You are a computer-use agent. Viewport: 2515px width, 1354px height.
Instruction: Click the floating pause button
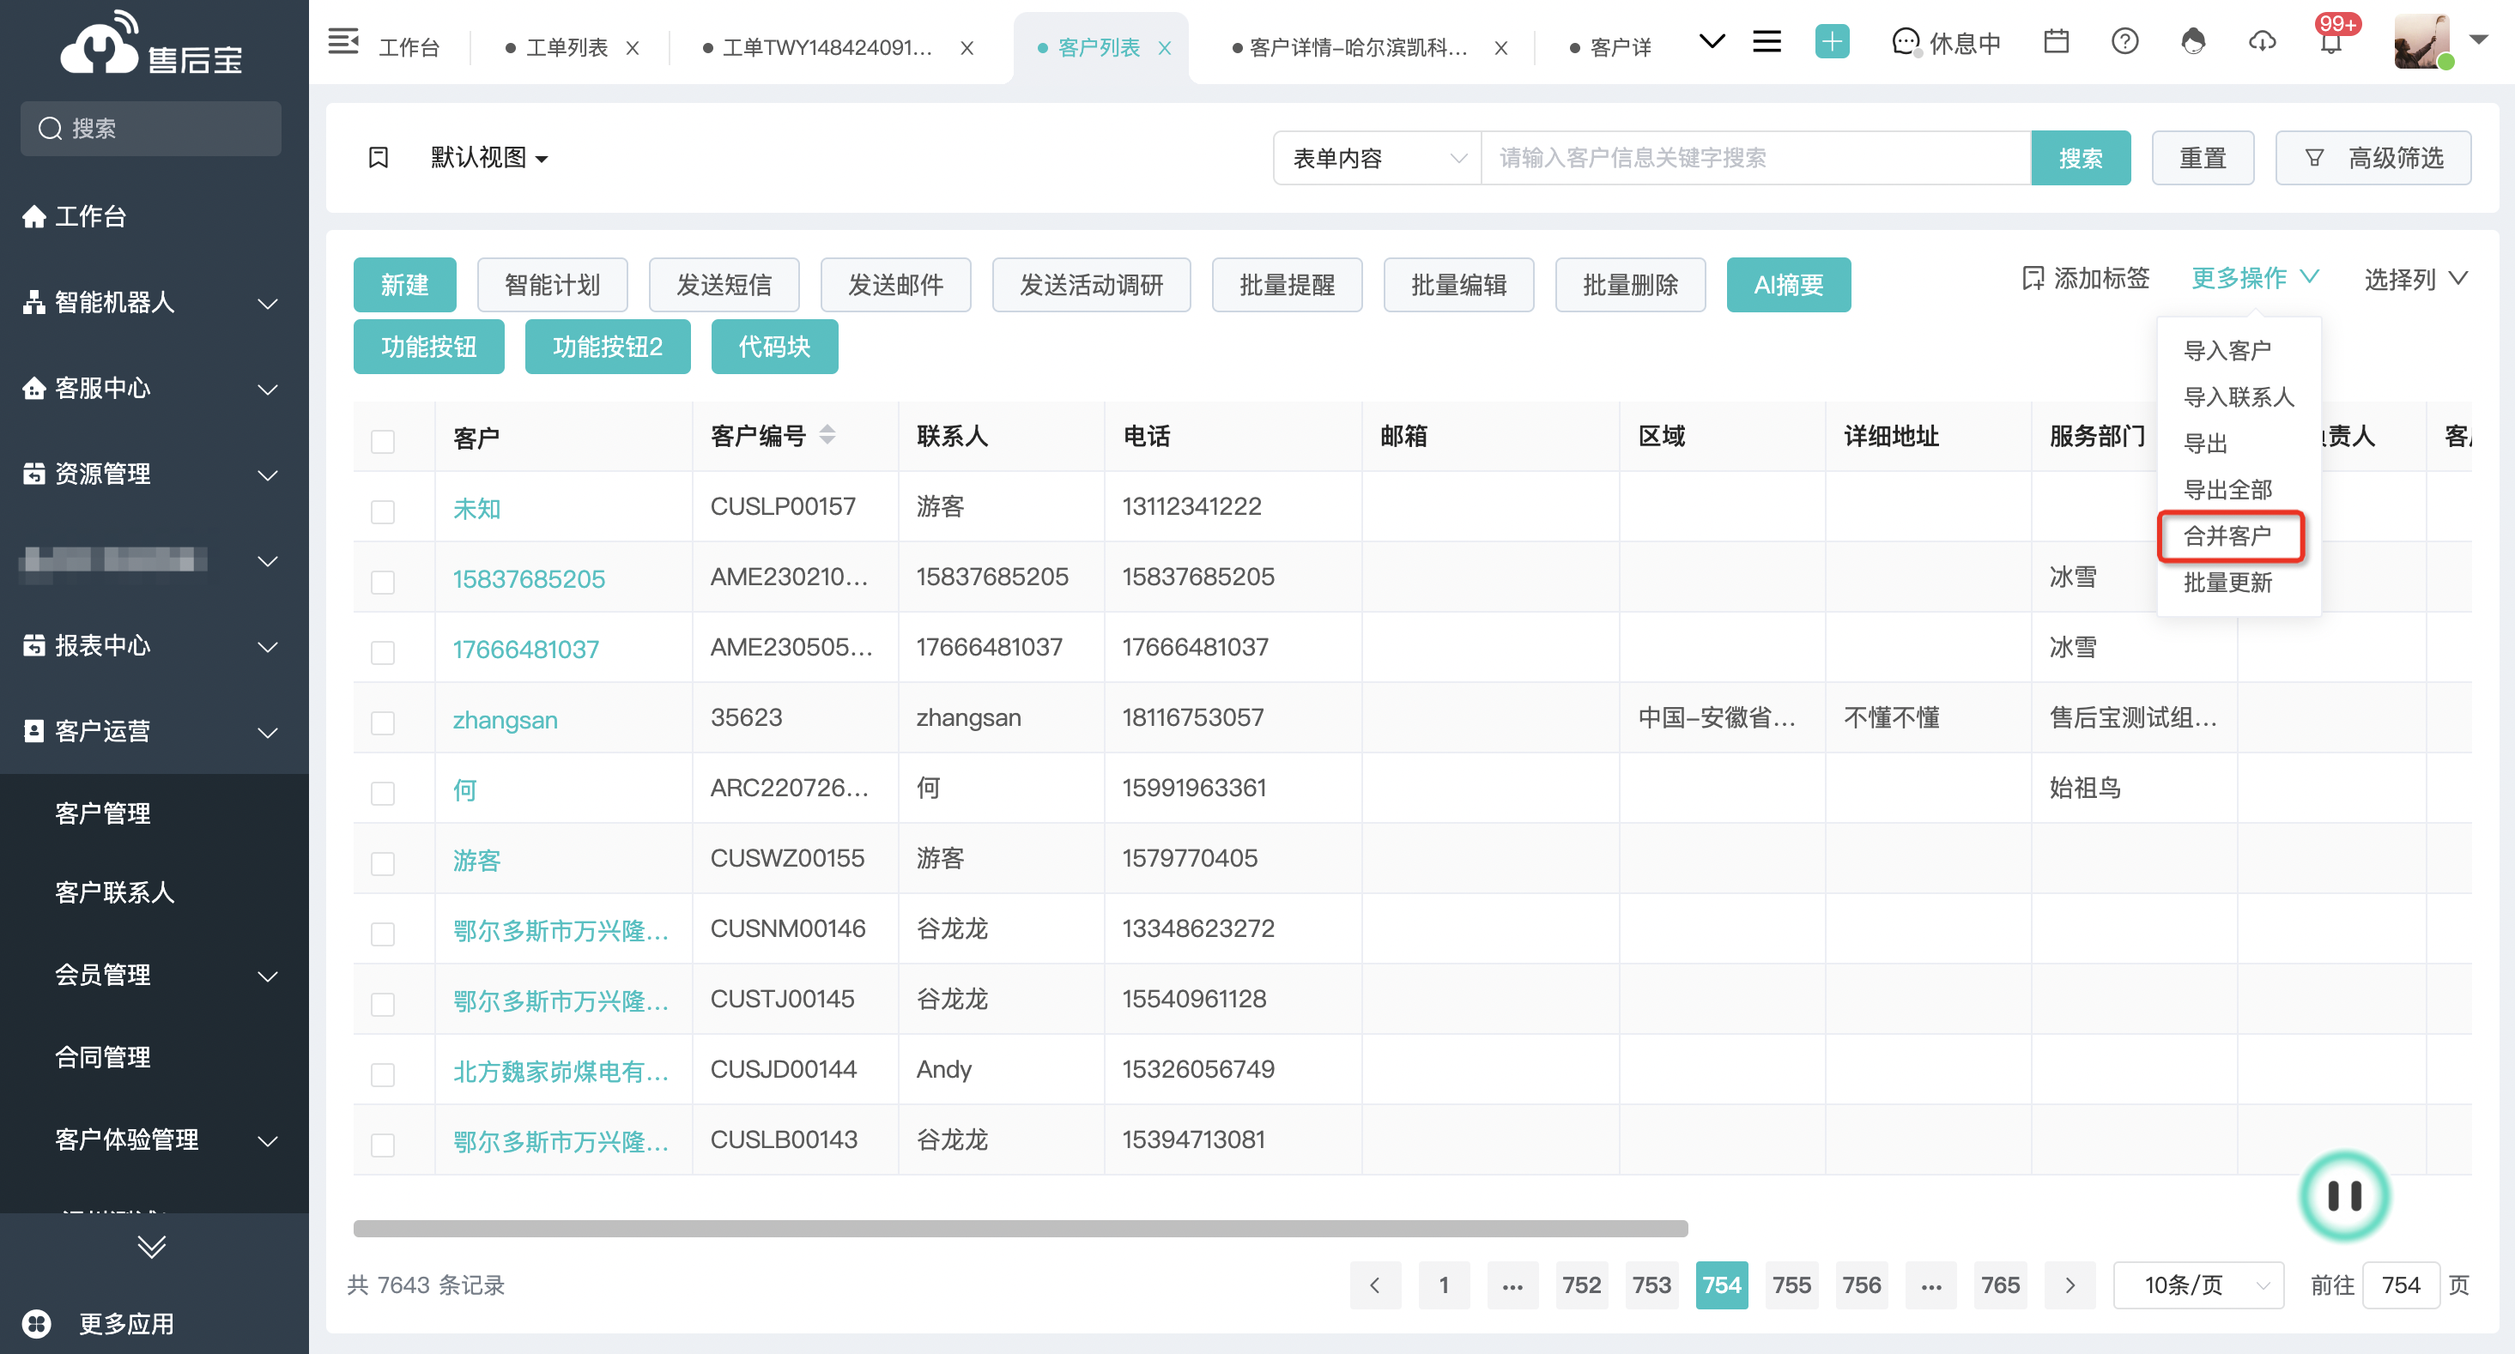2343,1195
